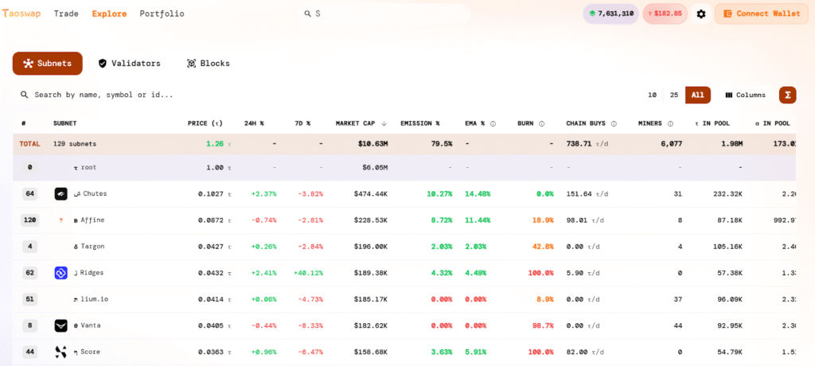The height and width of the screenshot is (366, 815).
Task: Click the info icon beside CHAIN BUYS
Action: tap(614, 123)
